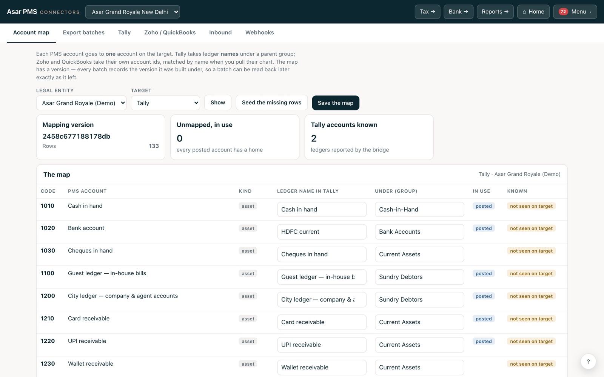Edit ledger name field Wallet receivable
Viewport: 604px width, 377px height.
pos(322,368)
